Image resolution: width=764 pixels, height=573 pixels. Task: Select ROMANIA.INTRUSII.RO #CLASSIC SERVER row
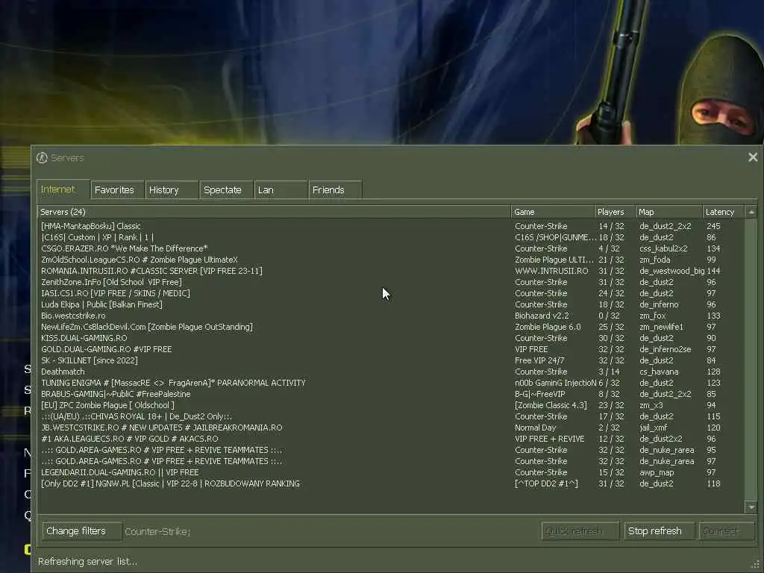(391, 271)
